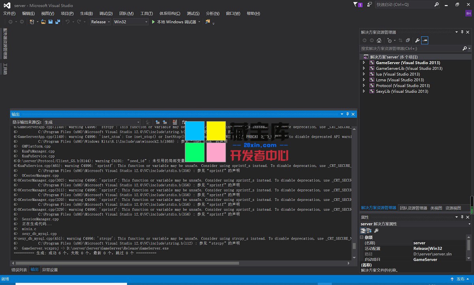Open the Solution Explorer window options arrow
Screen dimensions: 474x285
(x=457, y=32)
